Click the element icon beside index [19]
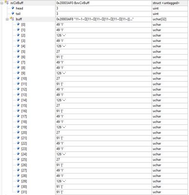The image size is (189, 195). click(x=18, y=127)
